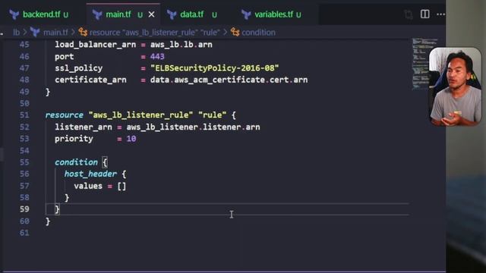Click the certificate_arn attribute name
This screenshot has height=273, width=486.
tap(90, 80)
